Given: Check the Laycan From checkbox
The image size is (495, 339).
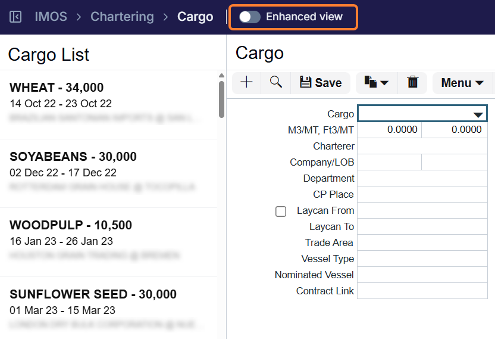Looking at the screenshot, I should click(281, 212).
